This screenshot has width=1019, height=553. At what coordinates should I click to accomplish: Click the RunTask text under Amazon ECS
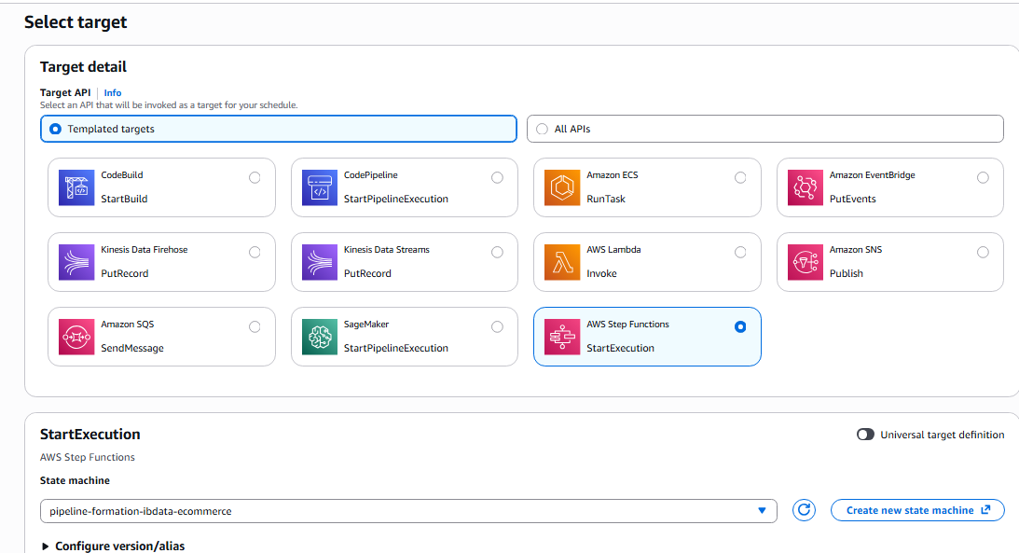[606, 199]
